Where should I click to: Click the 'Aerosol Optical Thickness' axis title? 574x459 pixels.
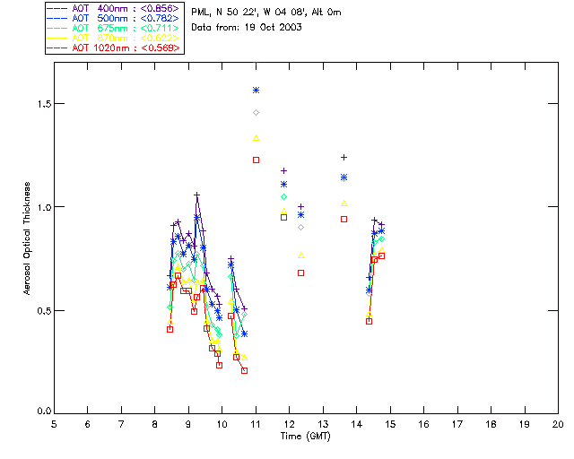27,238
